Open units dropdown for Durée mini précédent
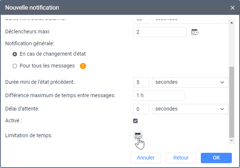 pos(190,82)
